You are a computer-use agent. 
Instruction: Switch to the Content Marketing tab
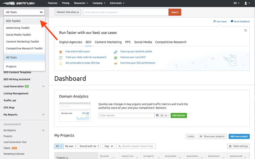[x=108, y=42]
